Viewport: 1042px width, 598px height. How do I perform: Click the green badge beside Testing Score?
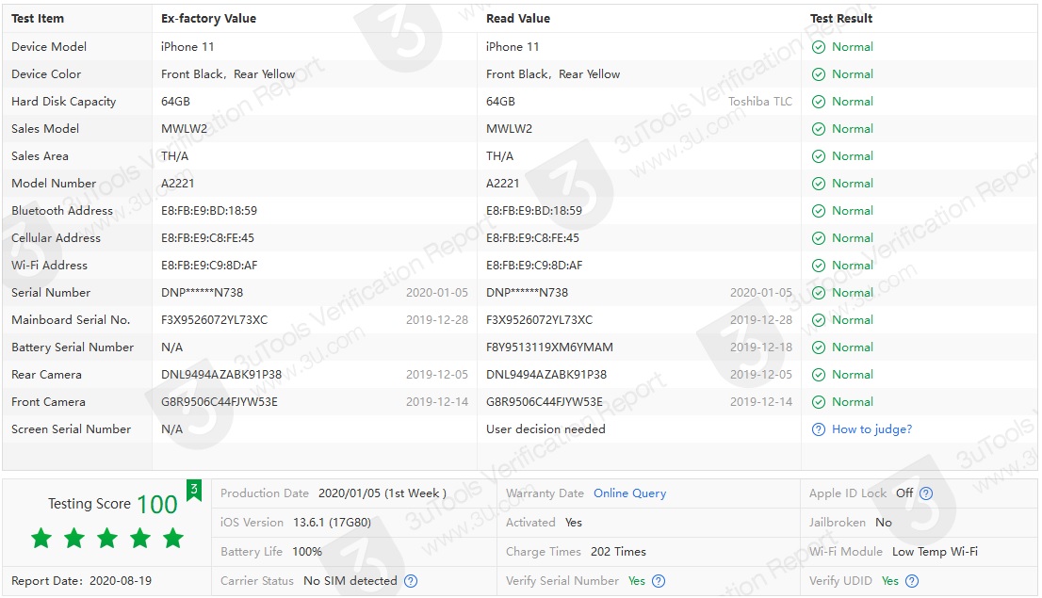[x=193, y=491]
